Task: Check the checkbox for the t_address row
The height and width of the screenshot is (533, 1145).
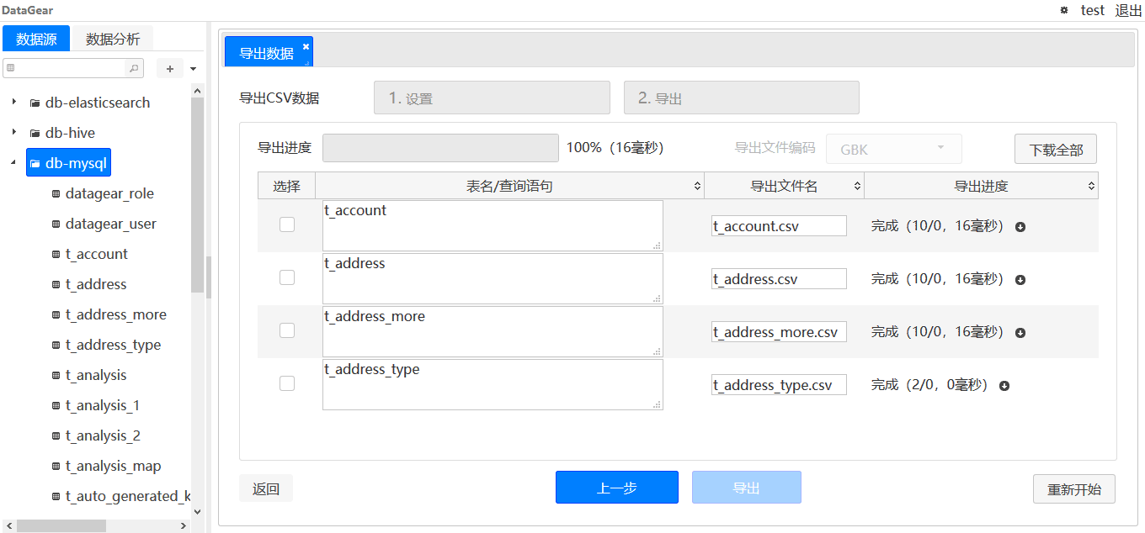Action: [286, 277]
